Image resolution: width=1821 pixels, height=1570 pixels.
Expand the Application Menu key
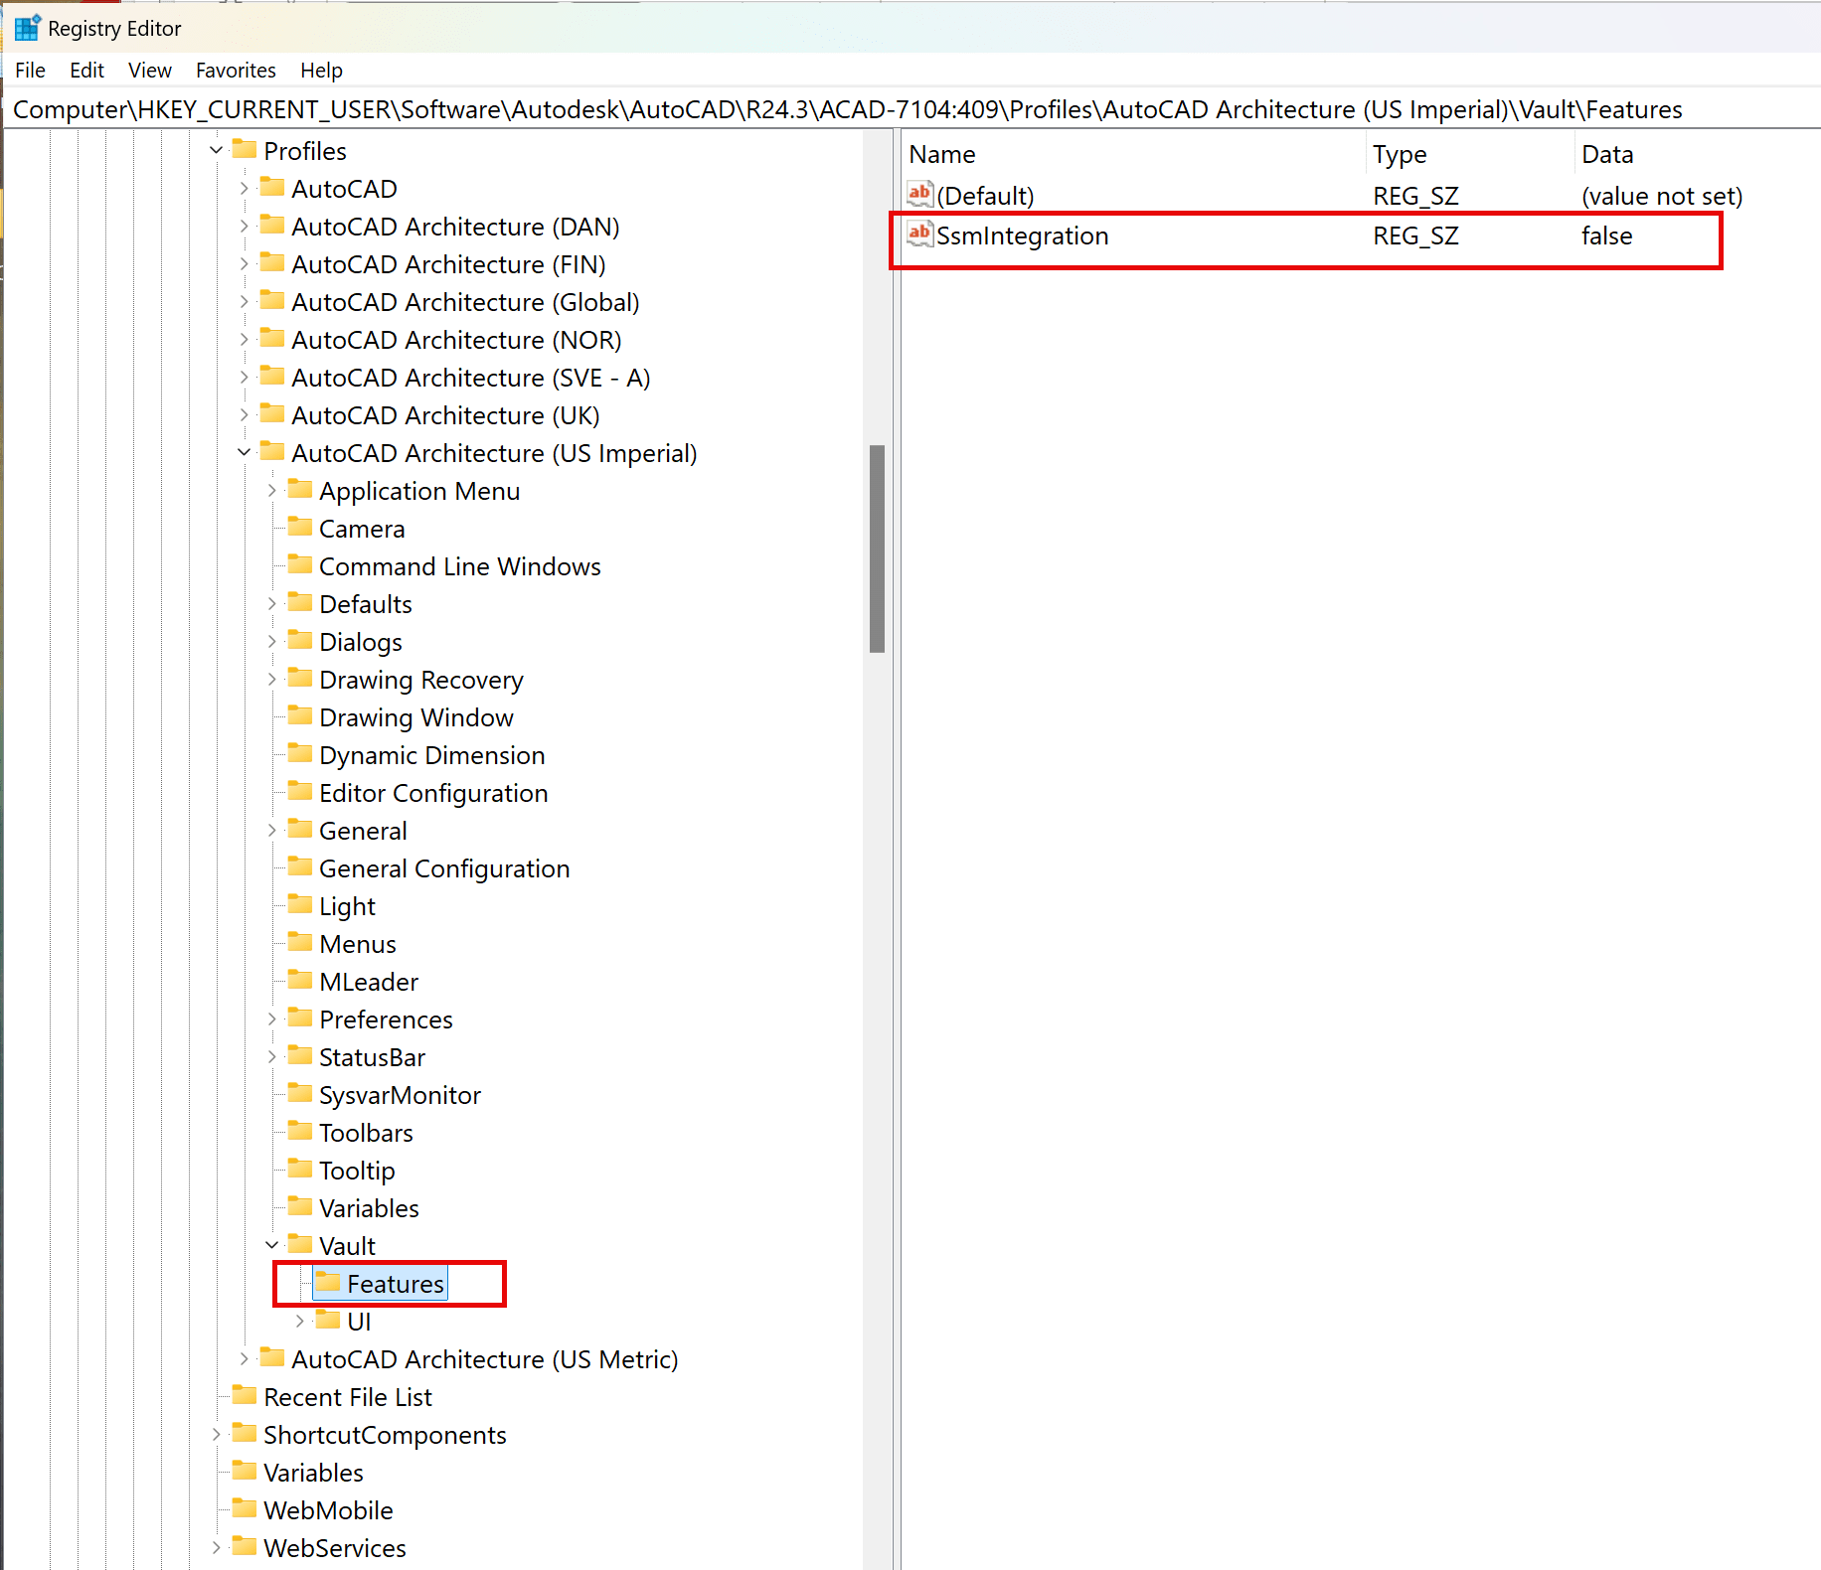pos(272,491)
